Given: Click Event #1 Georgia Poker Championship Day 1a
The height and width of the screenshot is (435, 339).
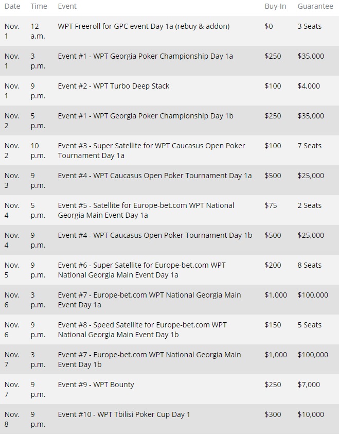Looking at the screenshot, I should (145, 56).
